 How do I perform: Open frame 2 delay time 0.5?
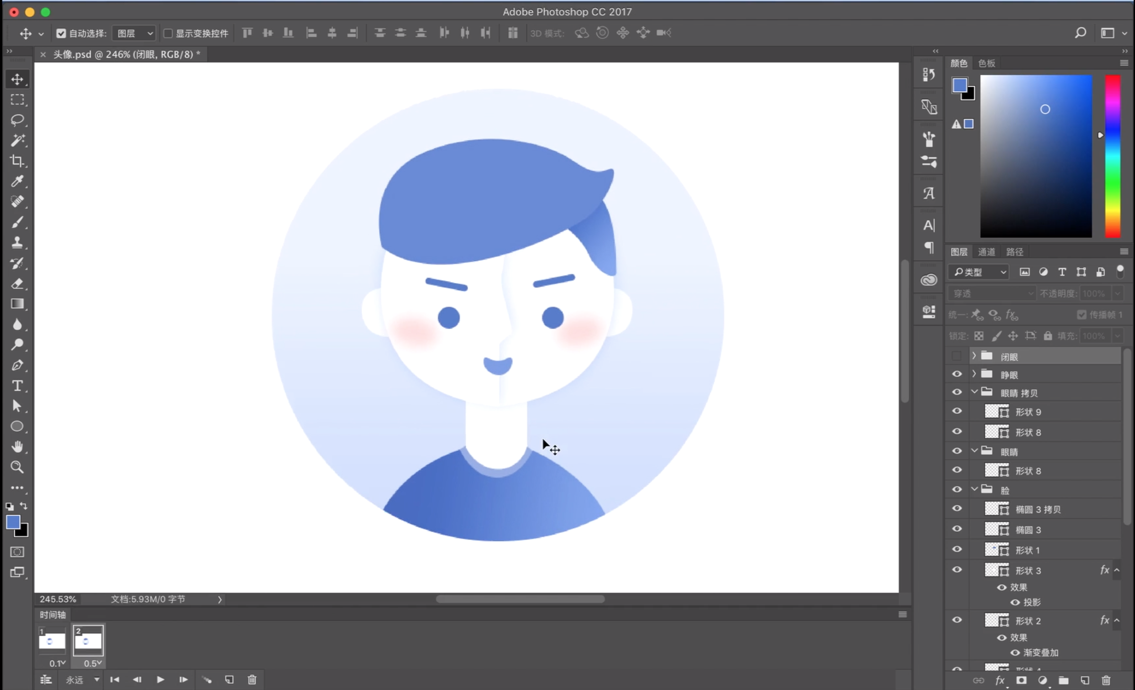pyautogui.click(x=93, y=663)
